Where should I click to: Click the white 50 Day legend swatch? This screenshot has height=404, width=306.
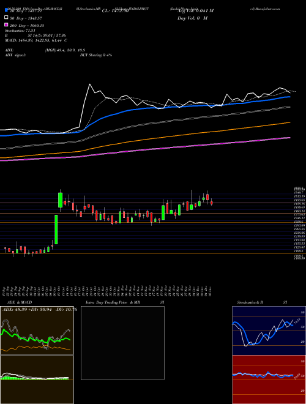pyautogui.click(x=6, y=17)
